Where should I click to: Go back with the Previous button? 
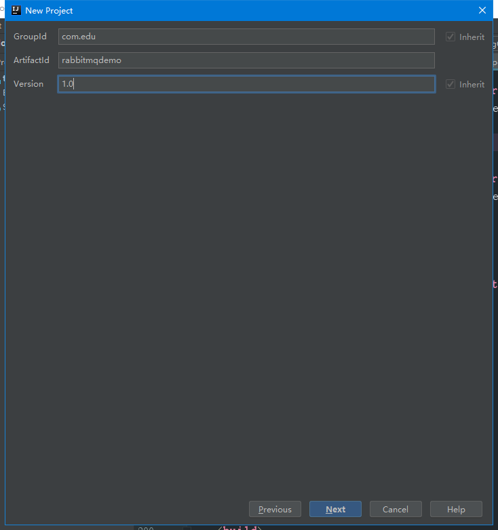275,509
